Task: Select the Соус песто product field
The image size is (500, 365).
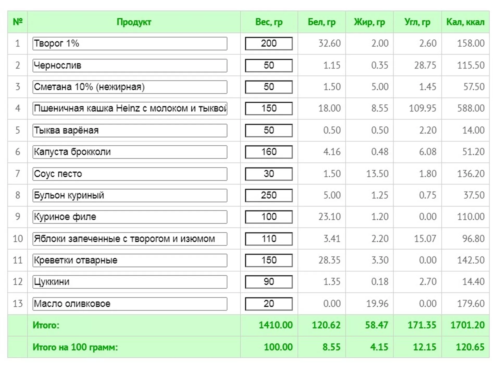Action: [130, 174]
